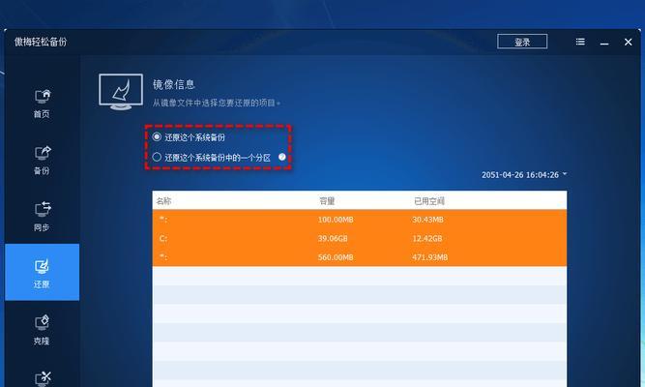Open the 备份 backup sidebar item
The width and height of the screenshot is (645, 387).
coord(42,161)
